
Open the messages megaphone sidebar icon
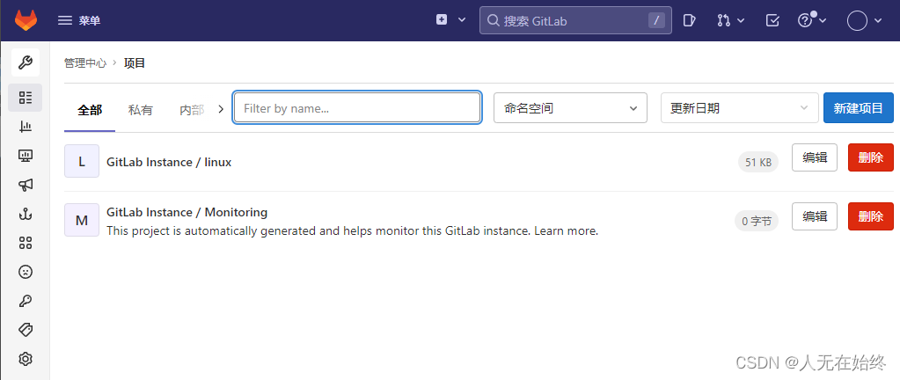[26, 185]
